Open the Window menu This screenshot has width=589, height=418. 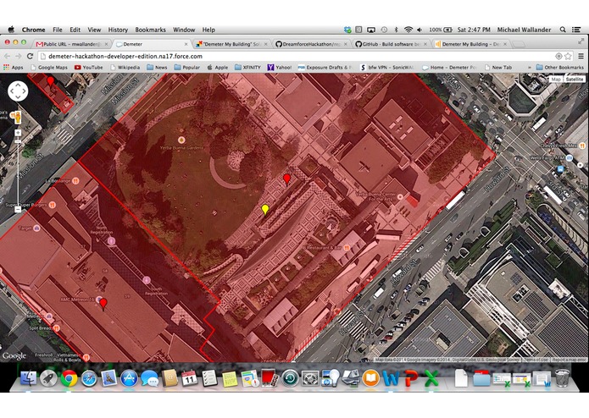point(184,30)
